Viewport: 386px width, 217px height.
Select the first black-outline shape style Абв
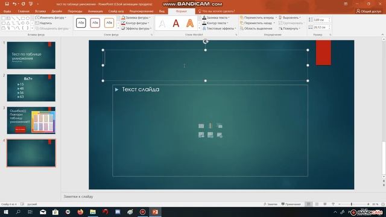(x=81, y=23)
